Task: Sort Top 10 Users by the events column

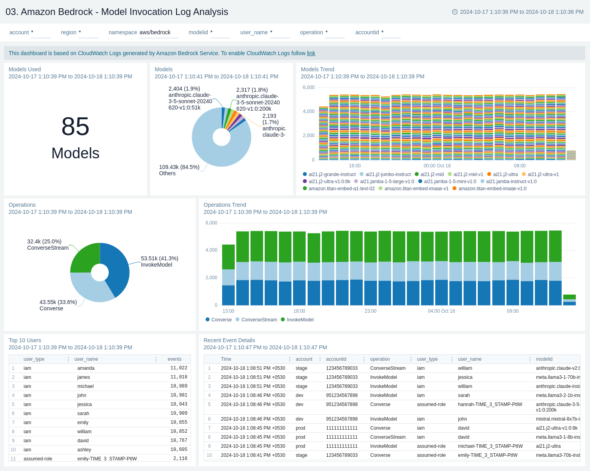Action: tap(174, 359)
